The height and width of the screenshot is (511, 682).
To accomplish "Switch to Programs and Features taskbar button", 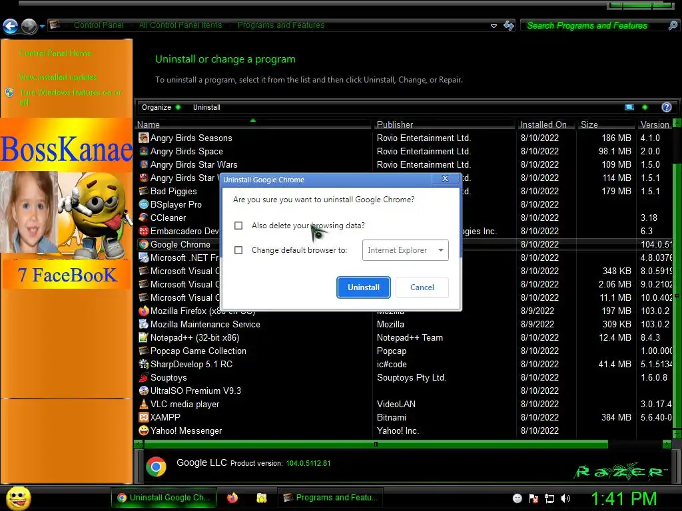I will pyautogui.click(x=330, y=498).
